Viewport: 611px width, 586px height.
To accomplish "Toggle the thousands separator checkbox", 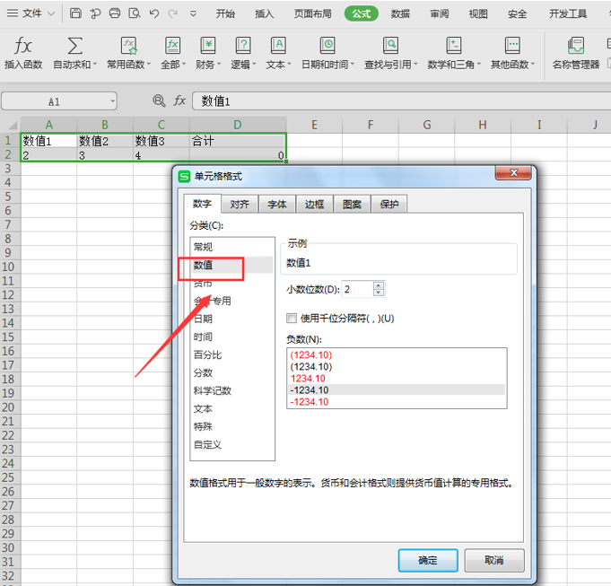I will click(x=291, y=319).
